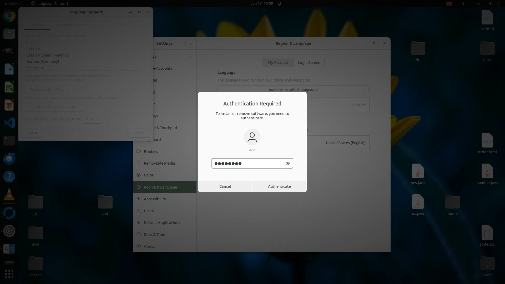Viewport: 505px width, 284px height.
Task: Open the Settings hamburger menu
Action: click(190, 43)
